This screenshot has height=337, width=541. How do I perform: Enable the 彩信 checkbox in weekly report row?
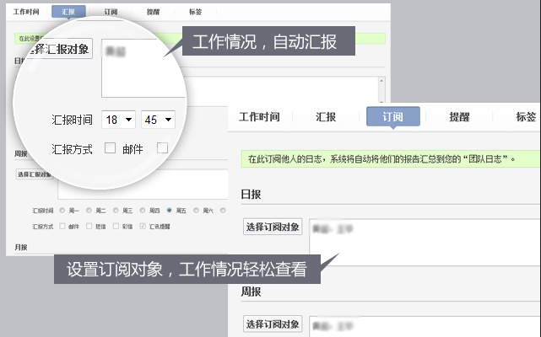(x=116, y=227)
